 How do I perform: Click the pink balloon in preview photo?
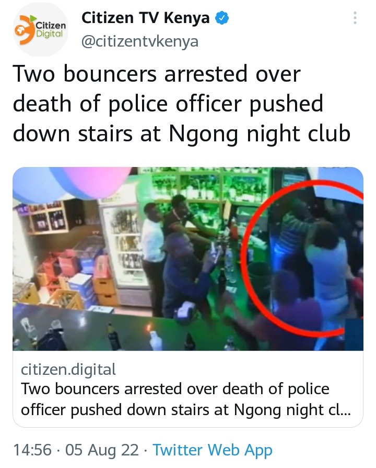pyautogui.click(x=98, y=181)
